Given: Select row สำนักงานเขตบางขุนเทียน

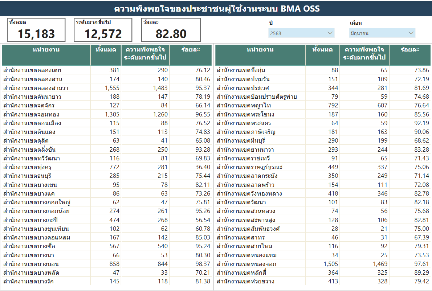Looking at the screenshot, I should 107,229.
